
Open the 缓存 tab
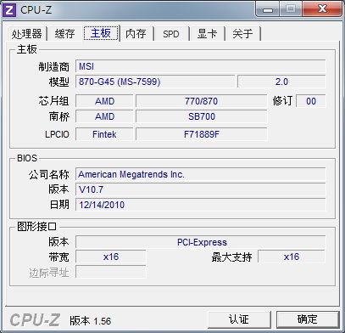point(65,34)
